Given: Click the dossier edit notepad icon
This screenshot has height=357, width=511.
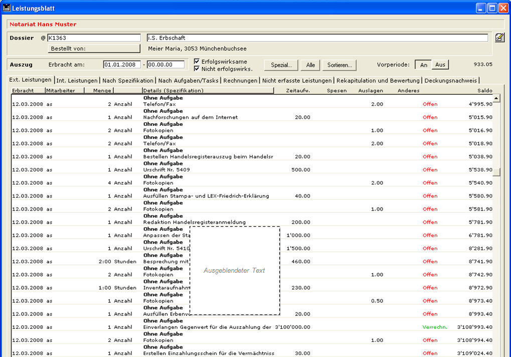Looking at the screenshot, I should coord(499,38).
